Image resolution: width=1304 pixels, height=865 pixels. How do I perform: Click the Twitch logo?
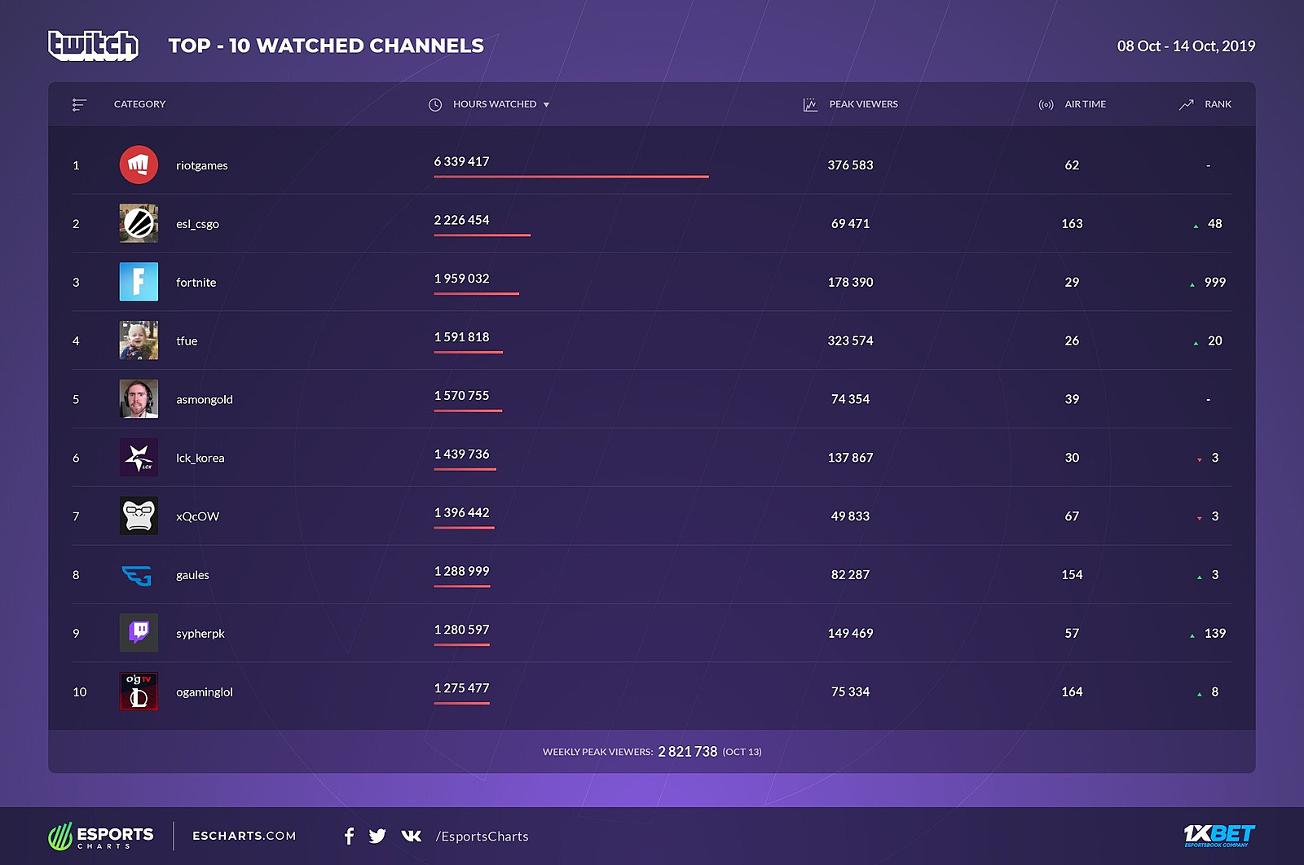coord(93,46)
